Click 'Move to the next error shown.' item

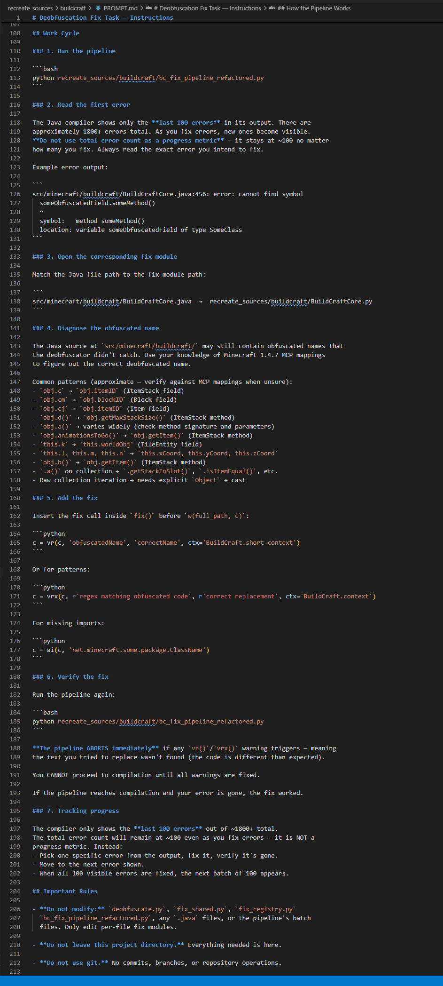(88, 865)
